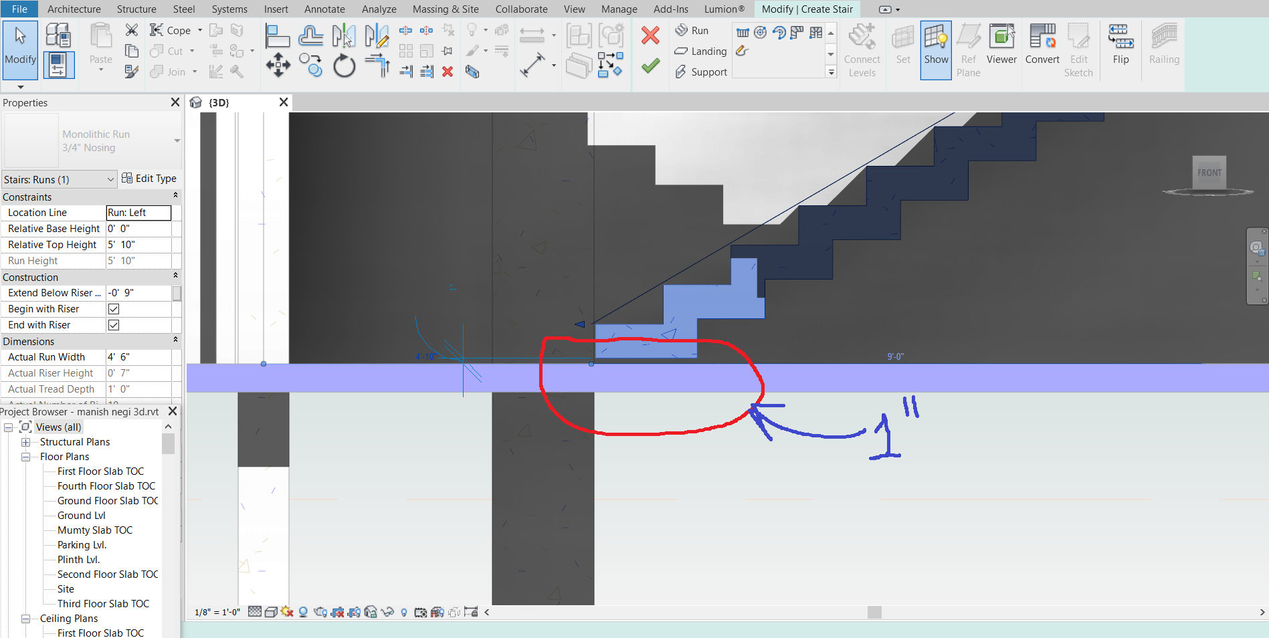The height and width of the screenshot is (638, 1269).
Task: Select the Move tool
Action: [x=278, y=66]
